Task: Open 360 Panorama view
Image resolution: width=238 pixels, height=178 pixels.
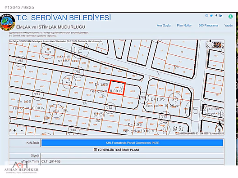Action: 208,26
